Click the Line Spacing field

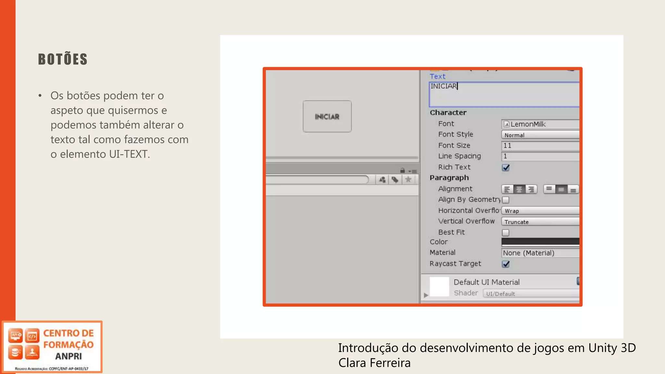(x=540, y=156)
